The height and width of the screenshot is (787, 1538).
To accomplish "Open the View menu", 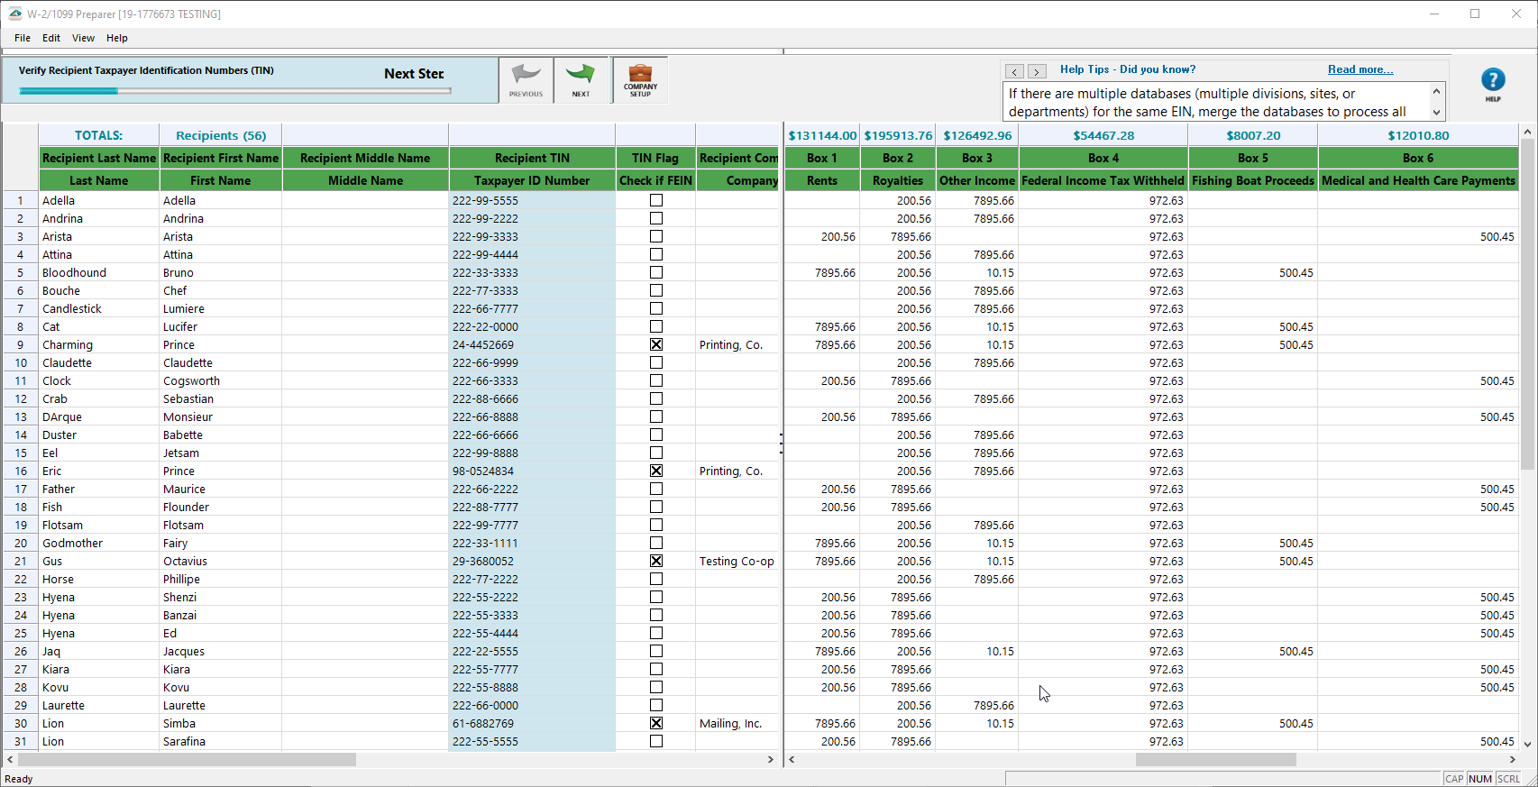I will pos(83,38).
